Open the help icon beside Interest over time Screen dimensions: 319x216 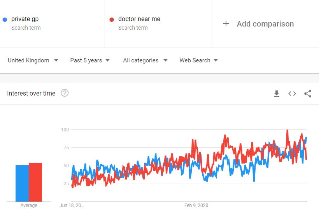click(x=65, y=93)
